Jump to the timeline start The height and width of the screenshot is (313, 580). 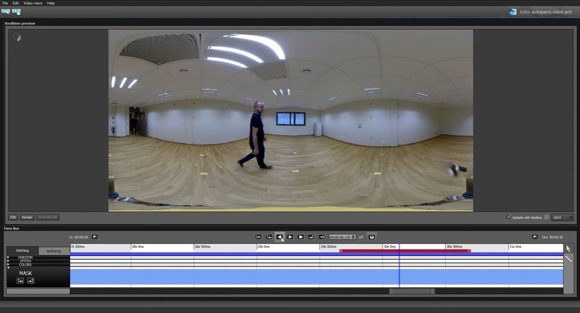(x=258, y=237)
